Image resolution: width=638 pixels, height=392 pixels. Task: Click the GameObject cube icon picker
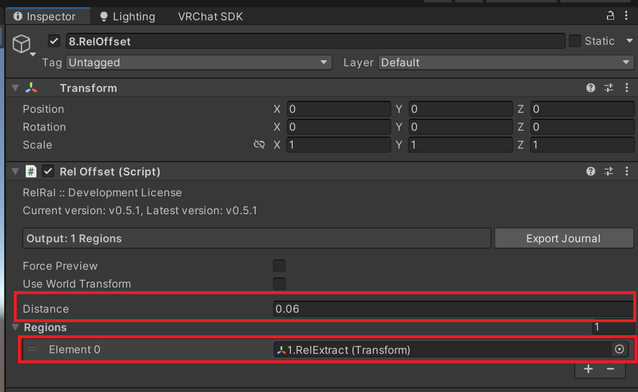23,44
